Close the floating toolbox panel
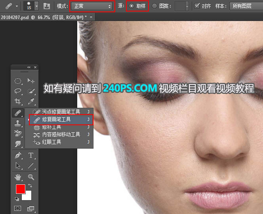Viewport: 263px width, 214px height. click(35, 67)
